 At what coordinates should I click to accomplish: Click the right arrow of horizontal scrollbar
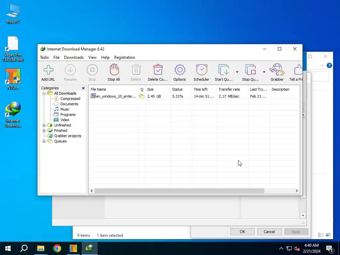click(297, 191)
